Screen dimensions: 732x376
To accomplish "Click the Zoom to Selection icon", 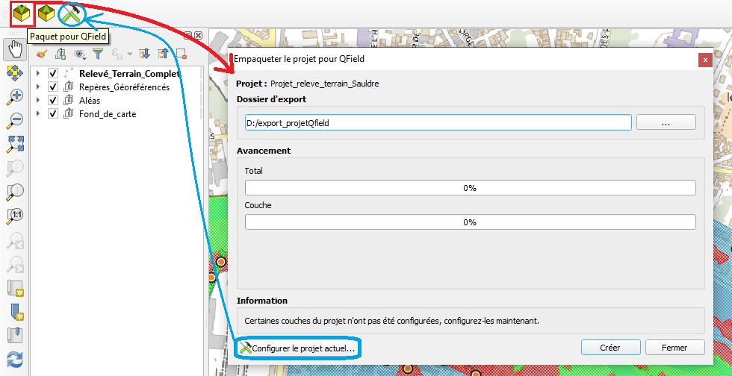I will click(15, 168).
